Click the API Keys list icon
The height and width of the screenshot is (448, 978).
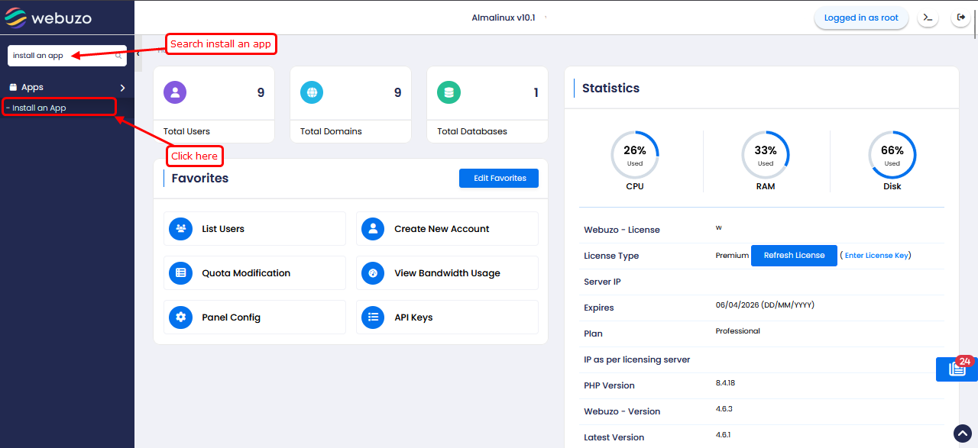[x=373, y=317]
